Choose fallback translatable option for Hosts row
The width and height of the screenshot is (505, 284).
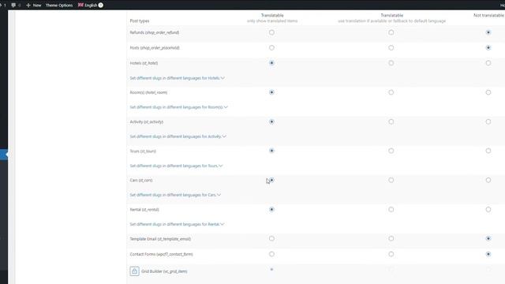pos(391,47)
